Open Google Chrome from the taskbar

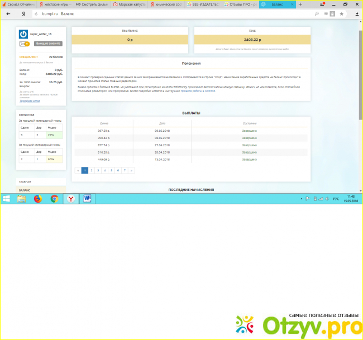(54, 198)
